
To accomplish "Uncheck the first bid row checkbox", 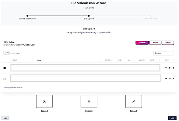I will tap(5, 68).
